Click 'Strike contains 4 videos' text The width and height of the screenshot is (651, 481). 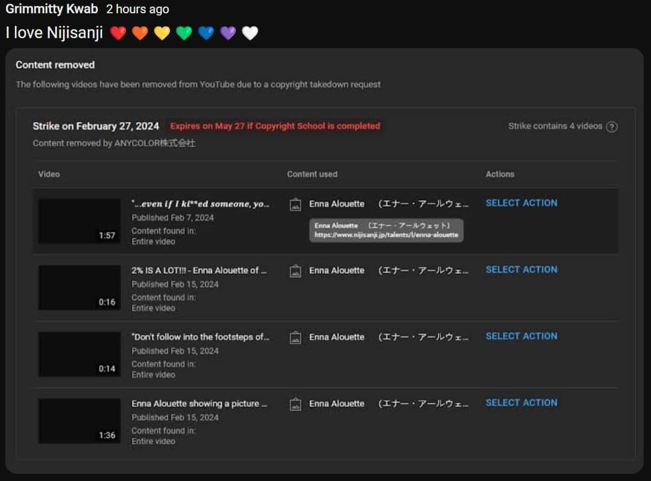click(555, 126)
